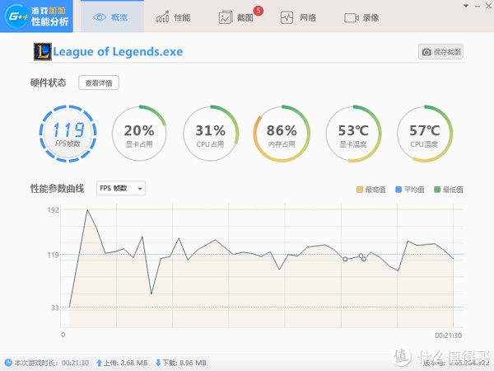
Task: Open the title bar dropdown menu arrow
Action: pyautogui.click(x=466, y=6)
